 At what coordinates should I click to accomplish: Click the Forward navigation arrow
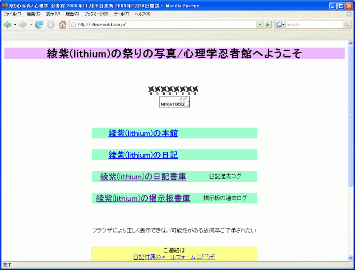23,25
